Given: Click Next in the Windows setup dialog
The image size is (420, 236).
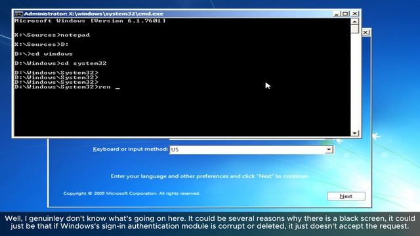Looking at the screenshot, I should click(x=346, y=196).
